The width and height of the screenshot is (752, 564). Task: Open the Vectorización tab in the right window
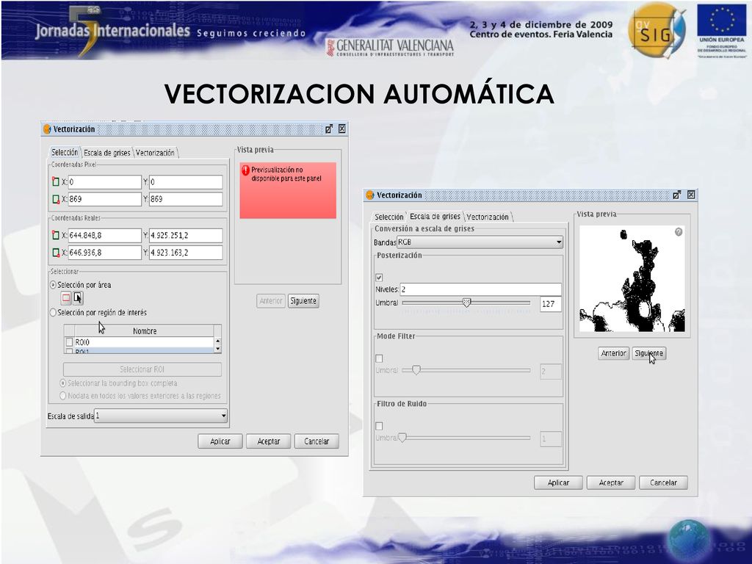(488, 217)
